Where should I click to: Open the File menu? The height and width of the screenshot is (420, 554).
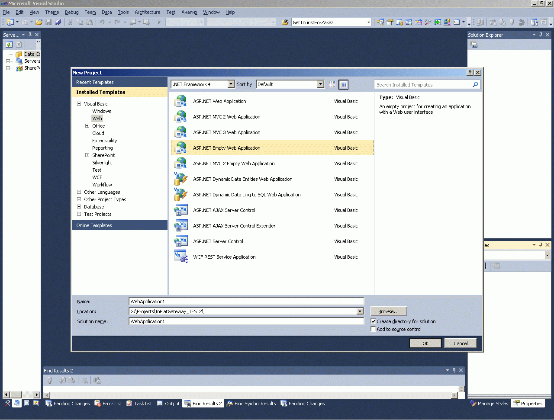click(x=6, y=12)
